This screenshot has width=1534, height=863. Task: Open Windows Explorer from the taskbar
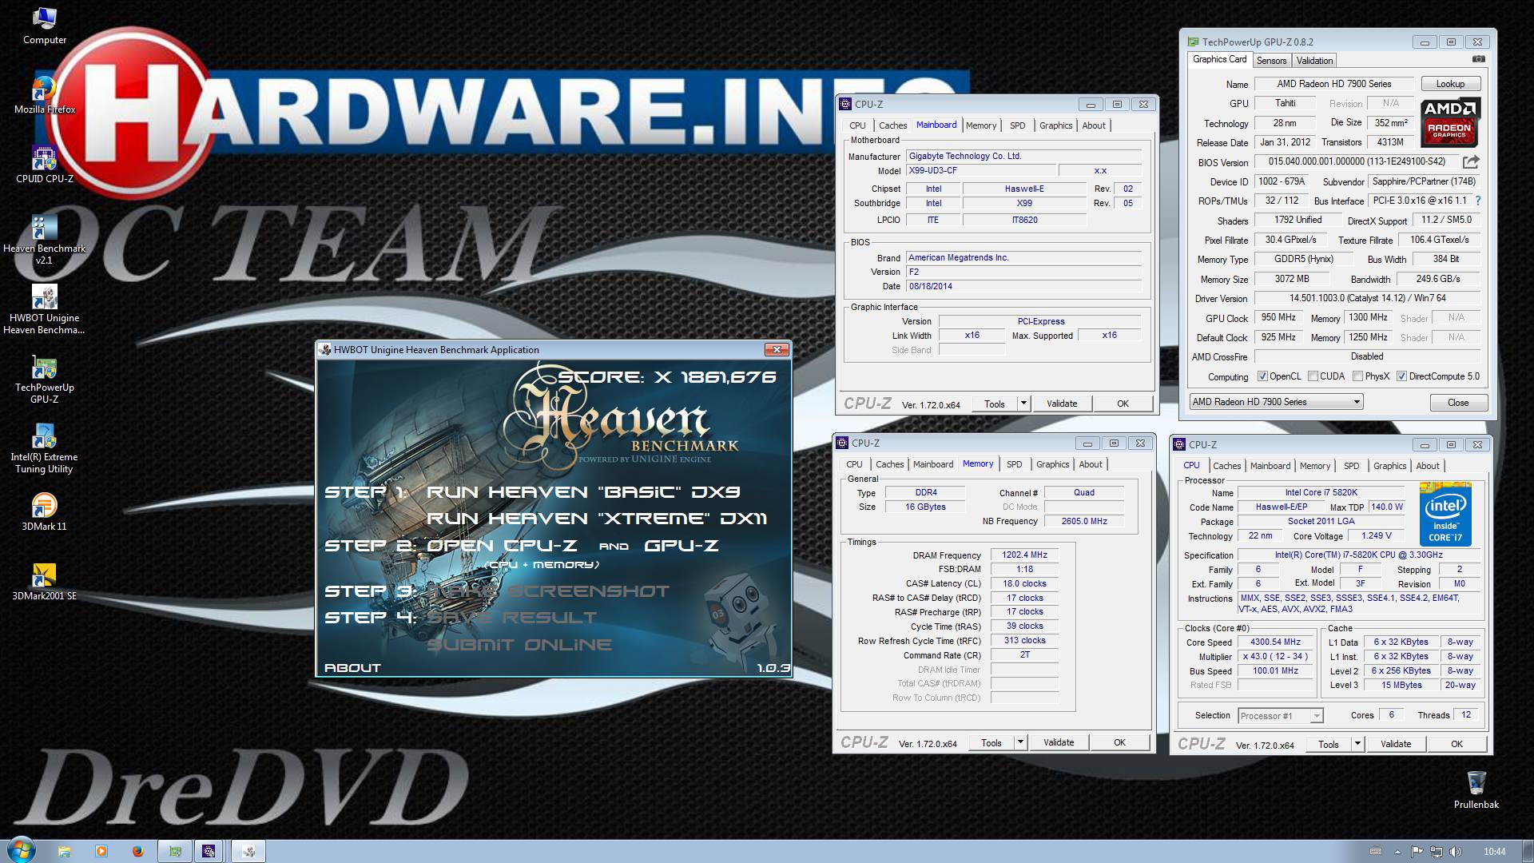[65, 851]
